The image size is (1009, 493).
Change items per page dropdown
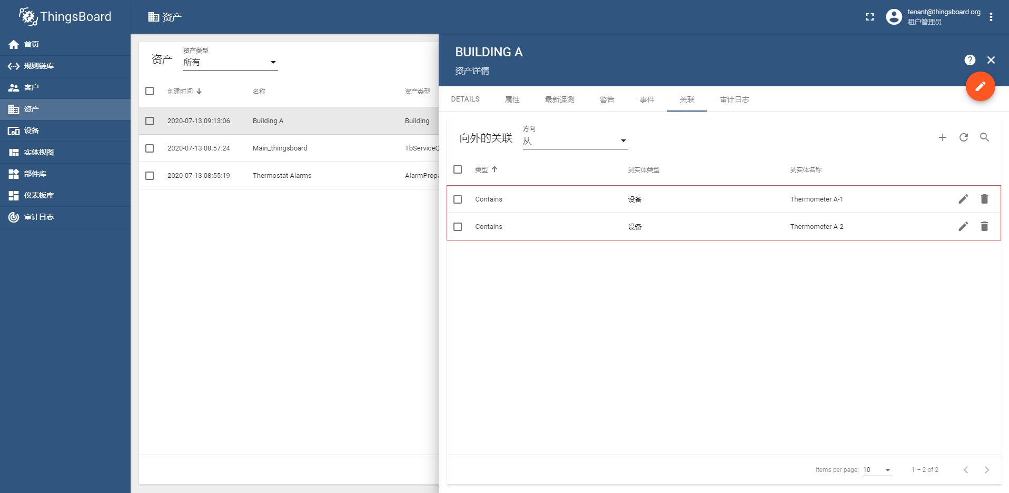[x=877, y=469]
